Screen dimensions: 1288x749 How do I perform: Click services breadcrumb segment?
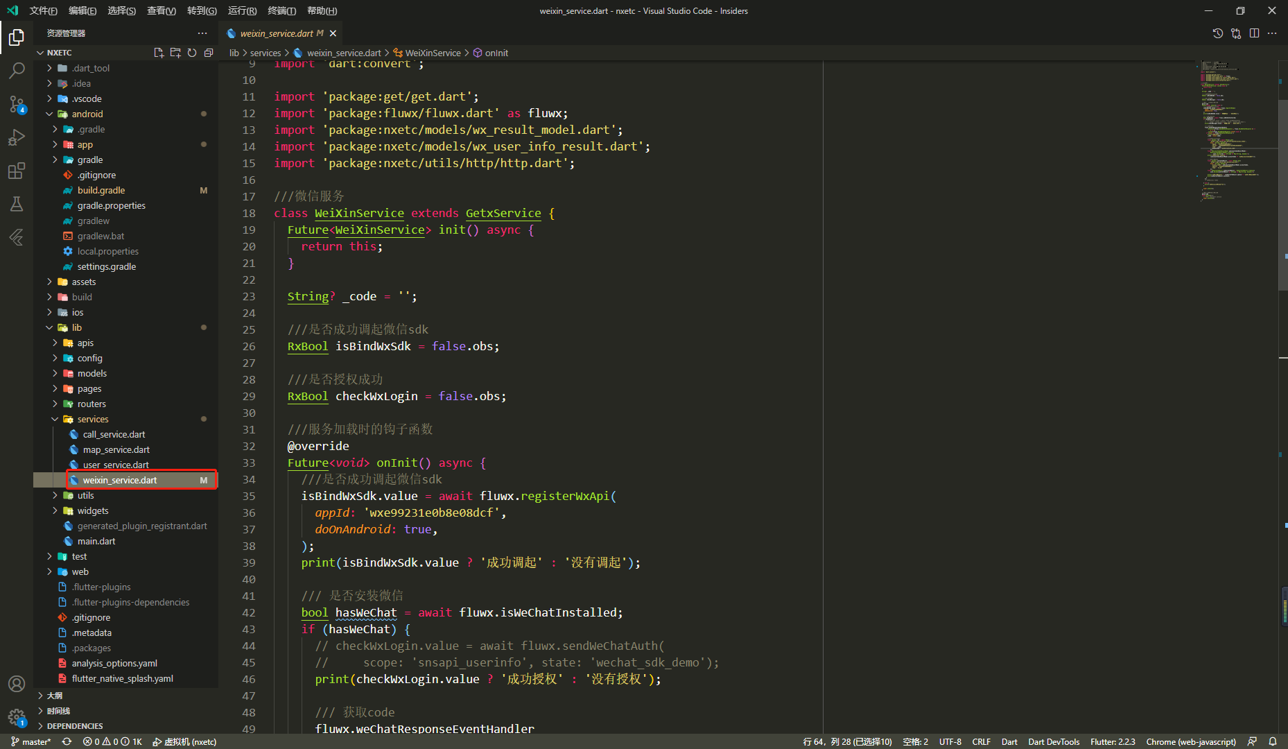(x=266, y=53)
